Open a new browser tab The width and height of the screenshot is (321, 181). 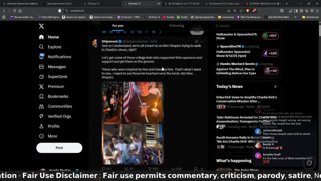point(286,4)
